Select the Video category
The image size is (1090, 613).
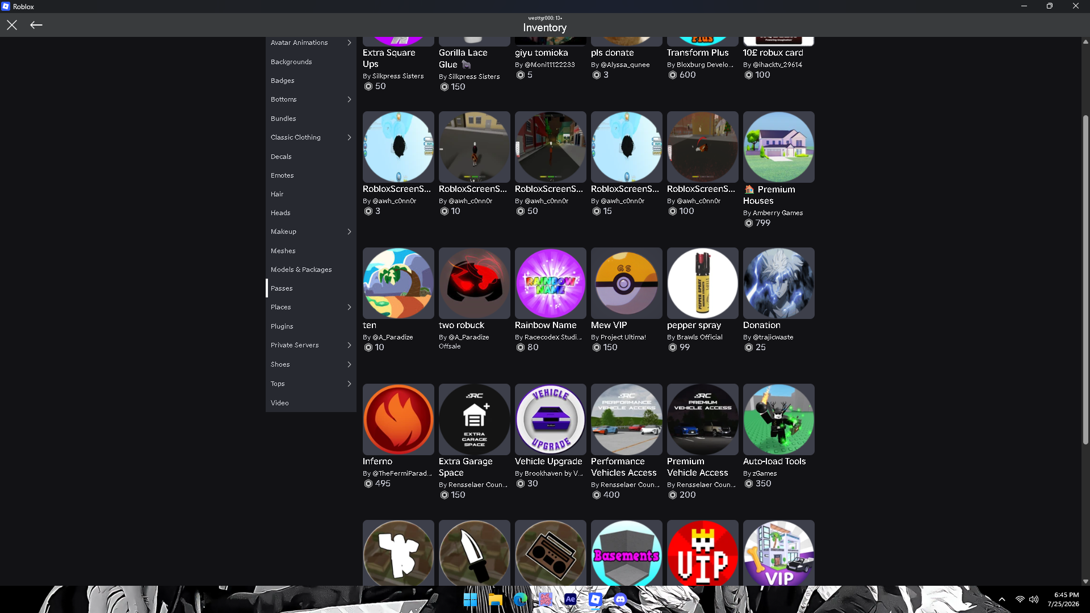(311, 403)
